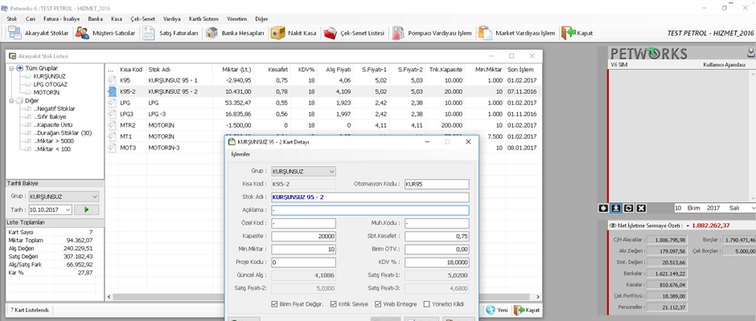The image size is (756, 321).
Task: Open the Fatura - İrsaliye menu
Action: pyautogui.click(x=63, y=18)
